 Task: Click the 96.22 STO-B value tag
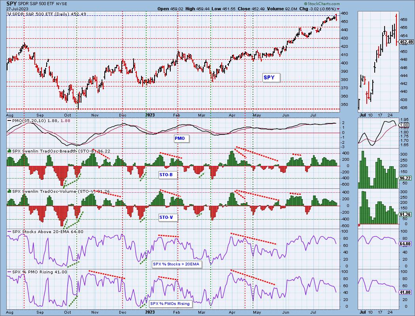[x=406, y=178]
